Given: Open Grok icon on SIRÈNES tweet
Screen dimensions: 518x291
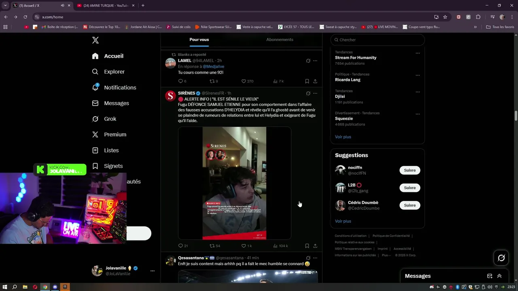Looking at the screenshot, I should [308, 93].
